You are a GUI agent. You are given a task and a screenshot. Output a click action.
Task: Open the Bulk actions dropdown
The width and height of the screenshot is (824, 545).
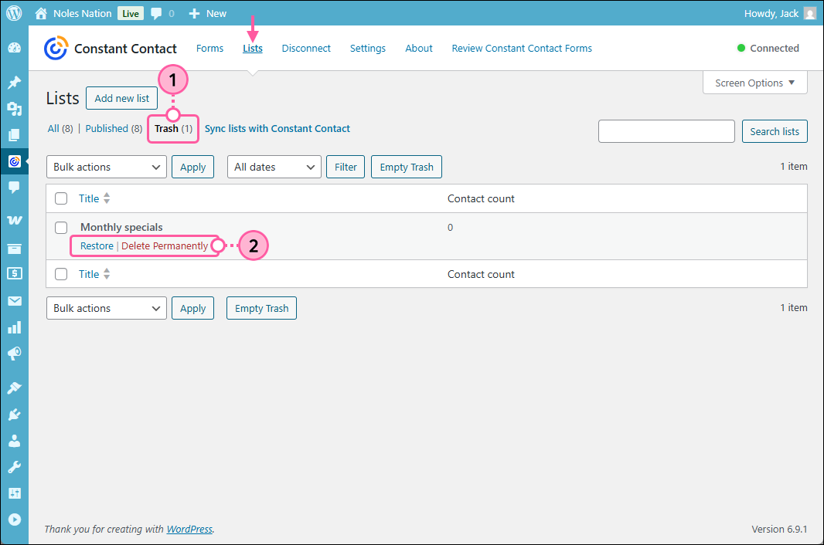(x=106, y=166)
